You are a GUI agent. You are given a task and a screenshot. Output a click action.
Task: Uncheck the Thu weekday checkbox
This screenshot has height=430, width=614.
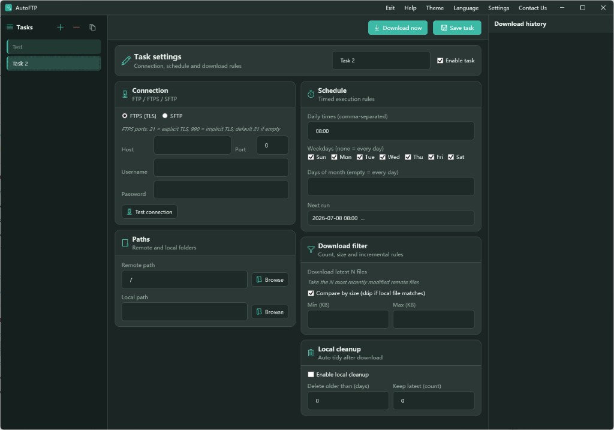pos(408,157)
